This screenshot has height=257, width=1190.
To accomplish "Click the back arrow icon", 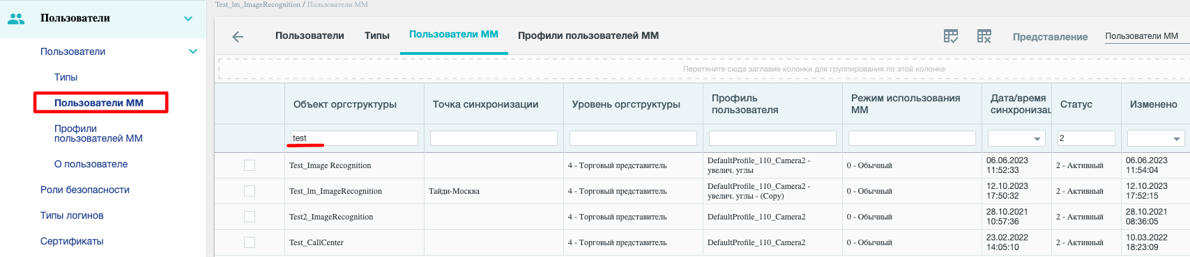I will [x=238, y=37].
